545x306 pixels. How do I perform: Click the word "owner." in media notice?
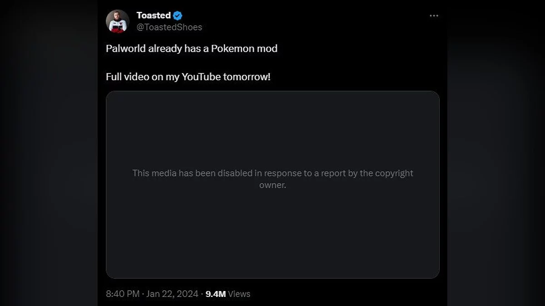pos(272,185)
